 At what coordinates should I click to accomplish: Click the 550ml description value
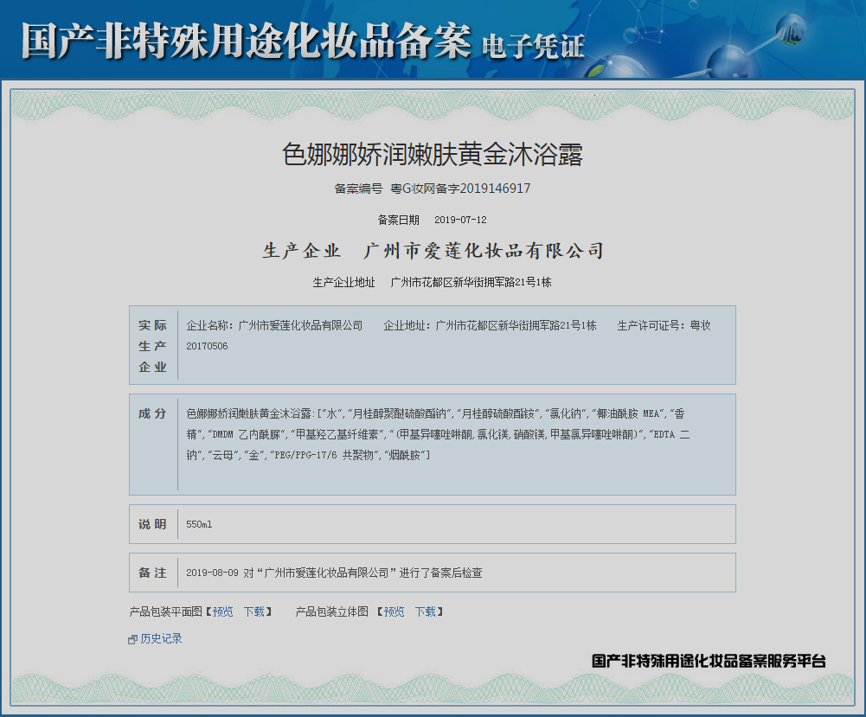click(199, 524)
